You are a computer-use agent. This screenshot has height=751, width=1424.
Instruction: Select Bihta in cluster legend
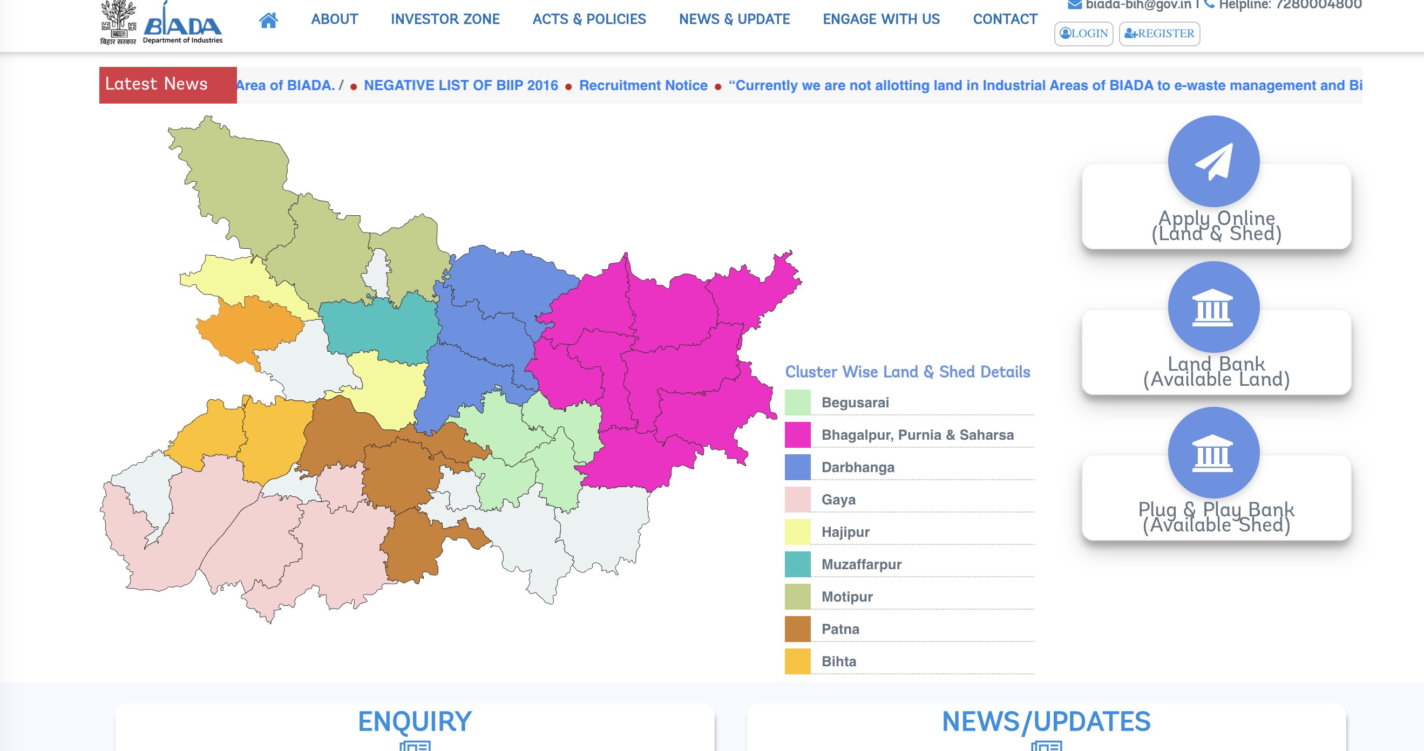[x=839, y=661]
